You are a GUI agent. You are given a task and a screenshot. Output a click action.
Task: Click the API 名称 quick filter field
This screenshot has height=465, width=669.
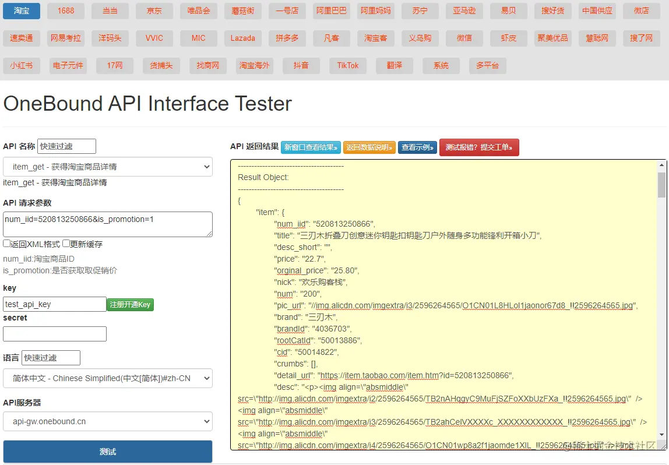[x=66, y=146]
